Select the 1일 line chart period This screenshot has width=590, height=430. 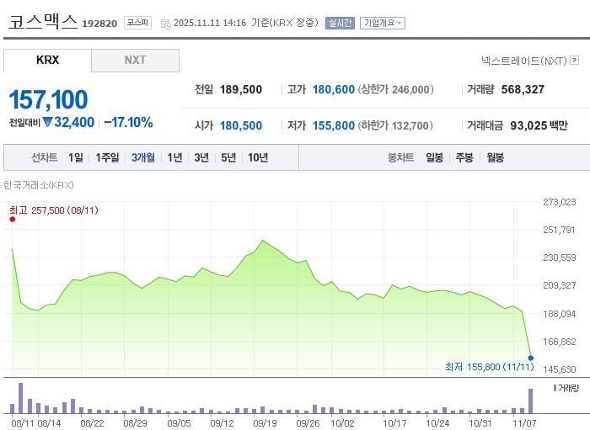(76, 157)
